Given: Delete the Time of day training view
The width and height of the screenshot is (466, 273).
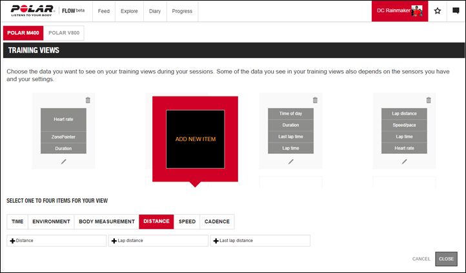Looking at the screenshot, I should pyautogui.click(x=315, y=100).
